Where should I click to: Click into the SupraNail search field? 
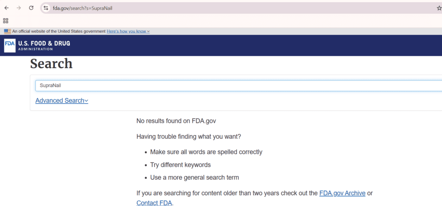coord(238,86)
